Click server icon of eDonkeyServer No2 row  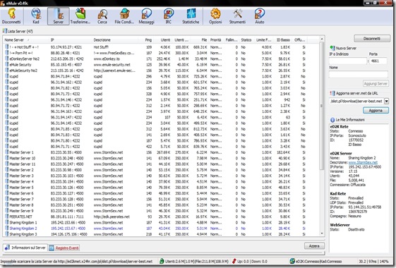coord(7,59)
